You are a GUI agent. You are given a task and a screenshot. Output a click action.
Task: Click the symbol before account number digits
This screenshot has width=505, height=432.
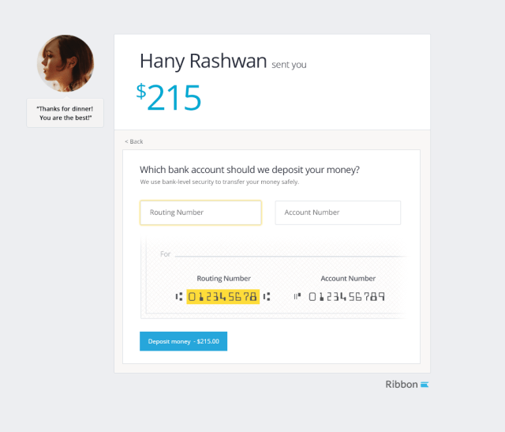point(297,297)
